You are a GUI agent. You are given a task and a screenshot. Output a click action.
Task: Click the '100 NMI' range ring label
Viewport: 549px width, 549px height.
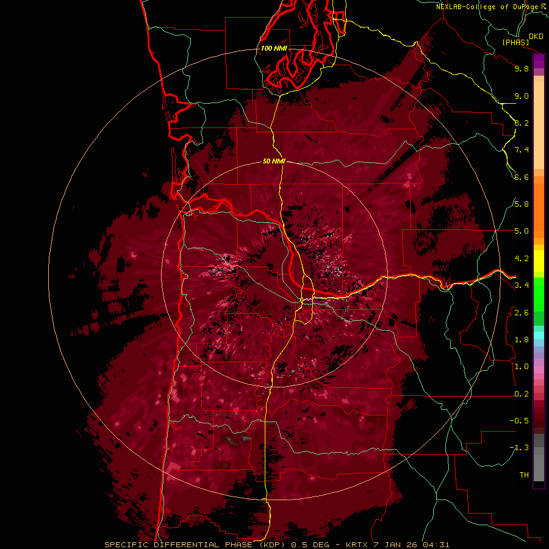tap(274, 48)
